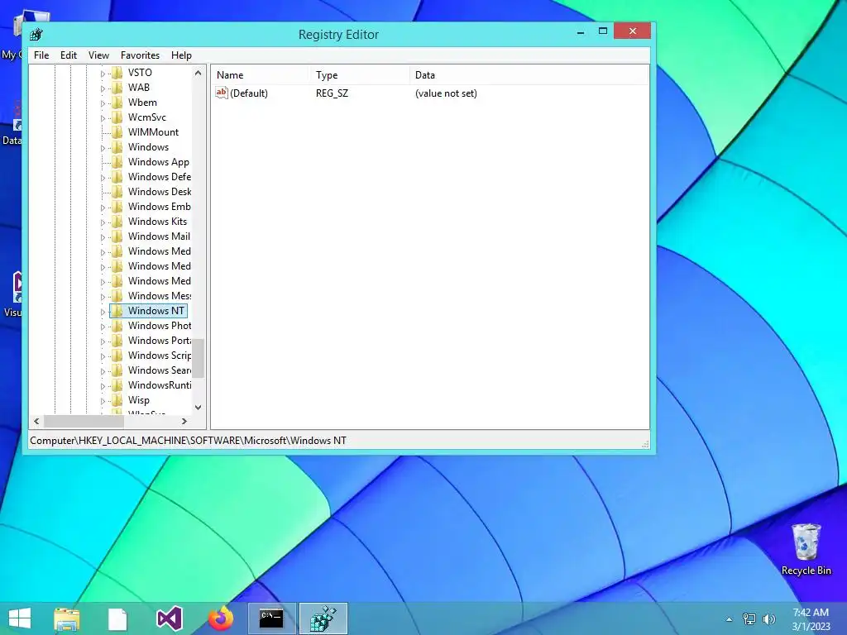
Task: Click the Registry Editor taskbar button
Action: pos(323,618)
